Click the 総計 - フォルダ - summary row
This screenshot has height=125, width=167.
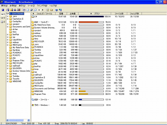pos(71,22)
